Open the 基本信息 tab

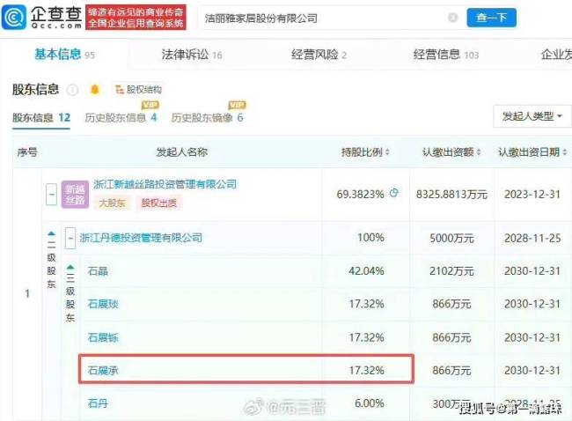(64, 55)
